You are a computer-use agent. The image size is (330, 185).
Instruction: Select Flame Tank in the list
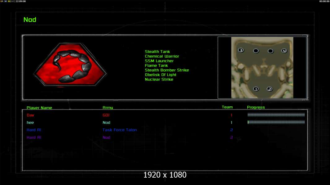coord(156,65)
